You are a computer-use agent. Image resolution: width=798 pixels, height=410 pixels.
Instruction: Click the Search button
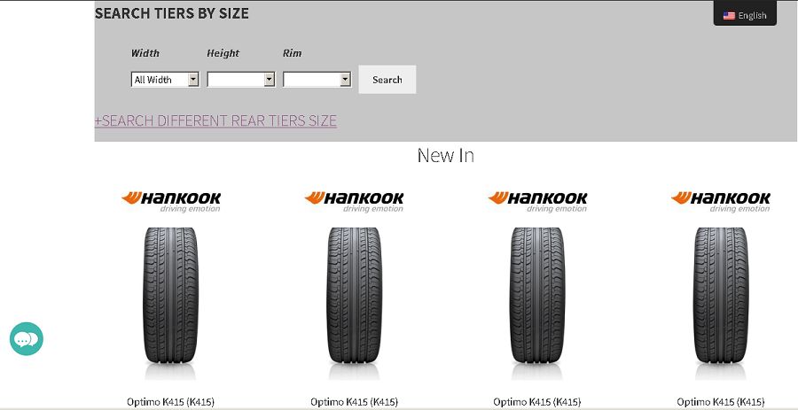pyautogui.click(x=387, y=80)
